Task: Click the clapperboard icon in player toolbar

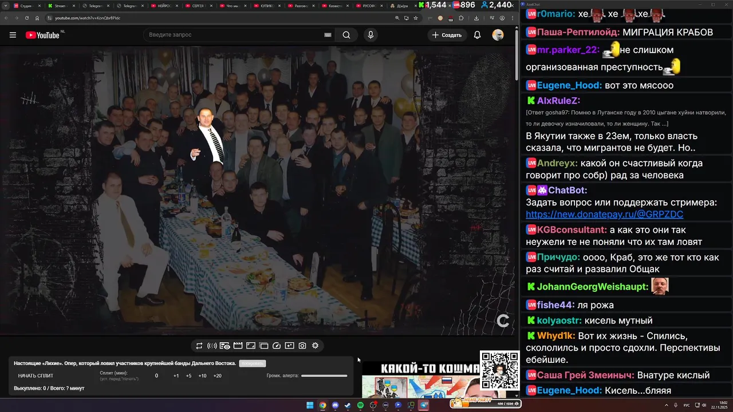Action: [238, 346]
